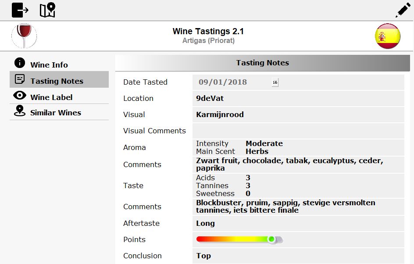Click the empty Visual Comments field
414x264 pixels.
click(298, 131)
